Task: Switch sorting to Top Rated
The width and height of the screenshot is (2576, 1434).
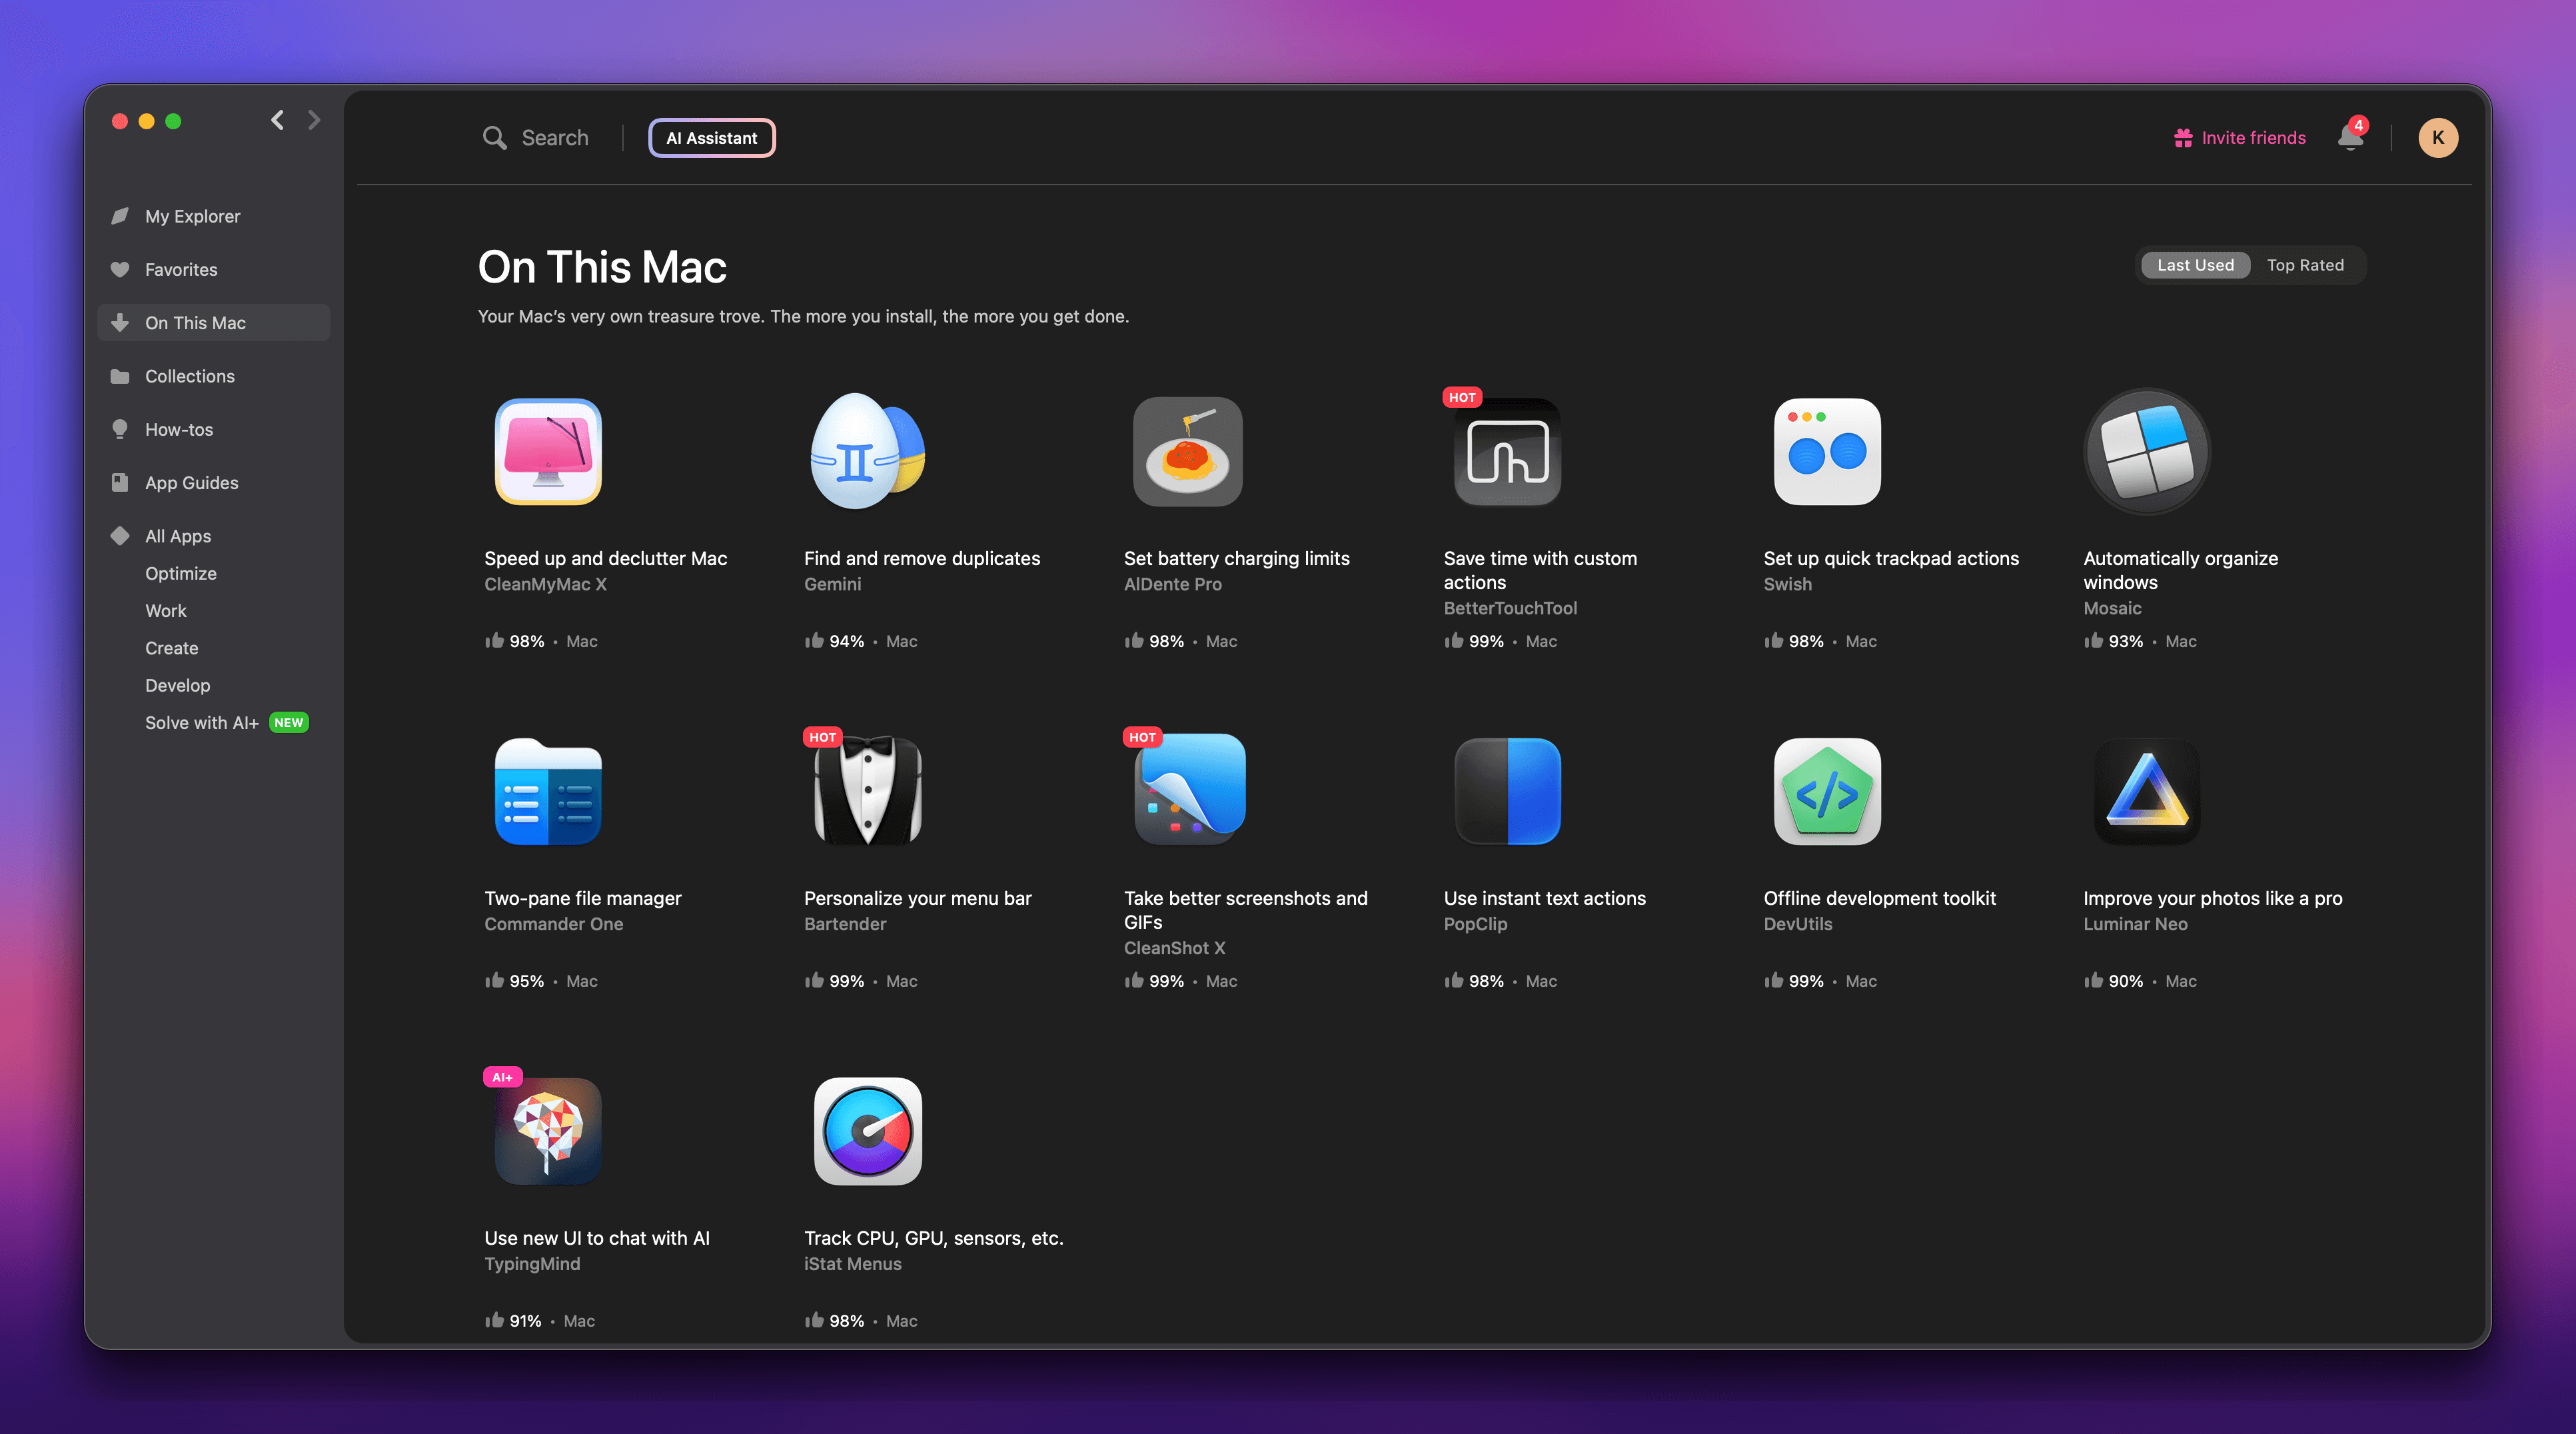Action: pyautogui.click(x=2304, y=265)
